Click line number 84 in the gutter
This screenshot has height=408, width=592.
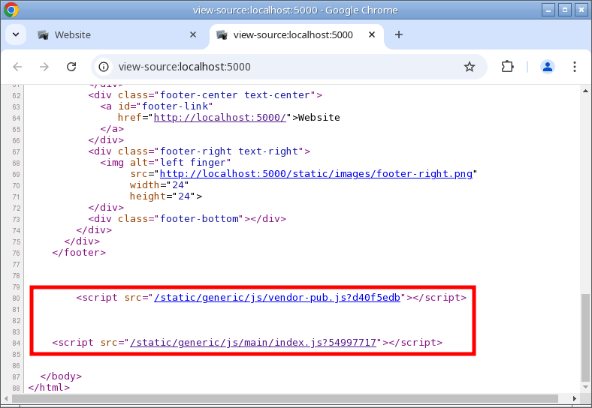click(x=16, y=343)
